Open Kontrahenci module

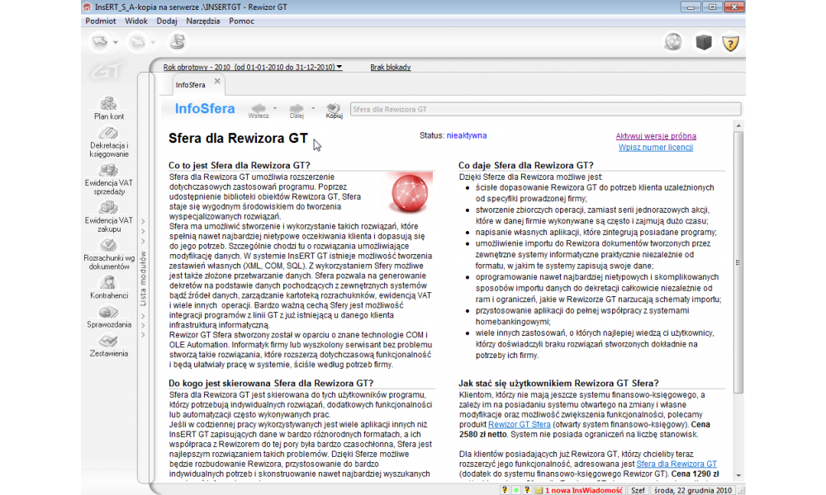point(108,287)
